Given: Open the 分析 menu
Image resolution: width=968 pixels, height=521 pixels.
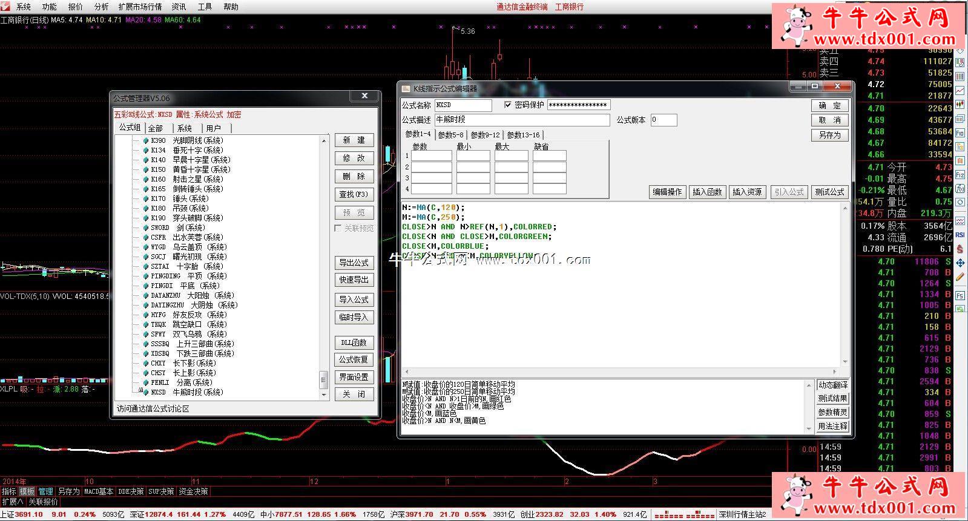Looking at the screenshot, I should (x=102, y=7).
